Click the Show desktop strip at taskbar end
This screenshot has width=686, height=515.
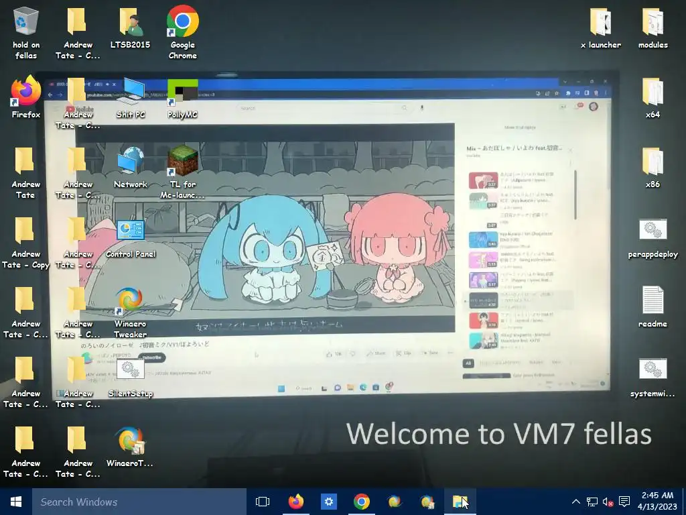[684, 502]
